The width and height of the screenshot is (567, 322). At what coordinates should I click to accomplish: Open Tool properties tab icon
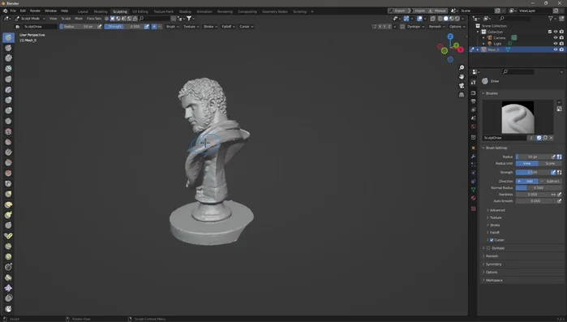pos(474,83)
